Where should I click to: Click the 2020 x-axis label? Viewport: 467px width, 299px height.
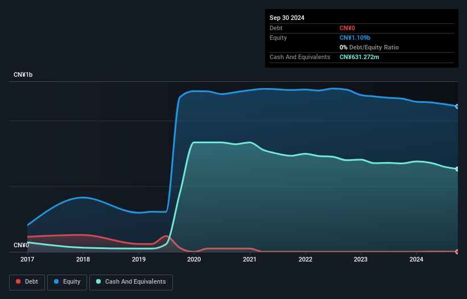pos(194,259)
